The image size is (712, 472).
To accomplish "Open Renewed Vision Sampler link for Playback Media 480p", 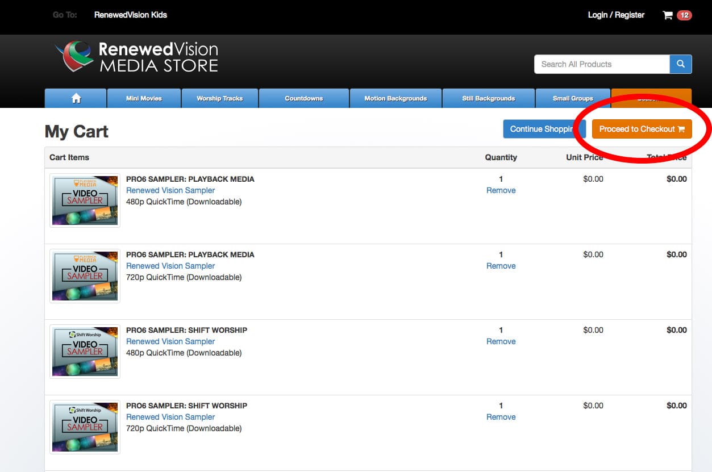I will [170, 190].
